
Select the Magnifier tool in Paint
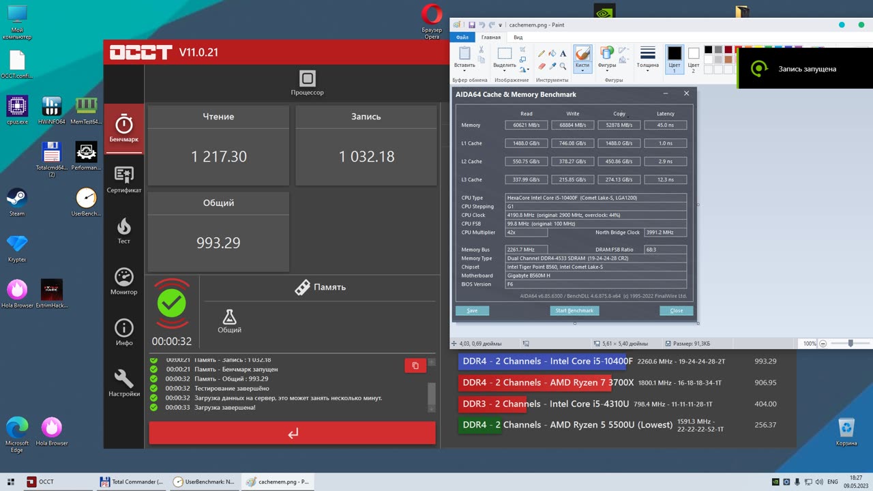pos(563,66)
